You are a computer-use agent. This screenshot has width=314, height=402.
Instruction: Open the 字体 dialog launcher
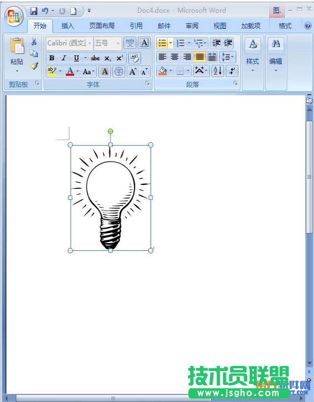pos(148,83)
